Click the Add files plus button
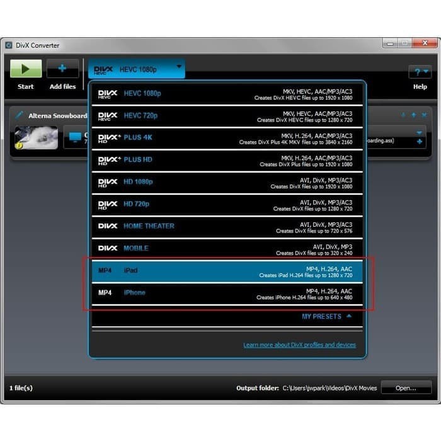The height and width of the screenshot is (441, 441). click(x=62, y=68)
